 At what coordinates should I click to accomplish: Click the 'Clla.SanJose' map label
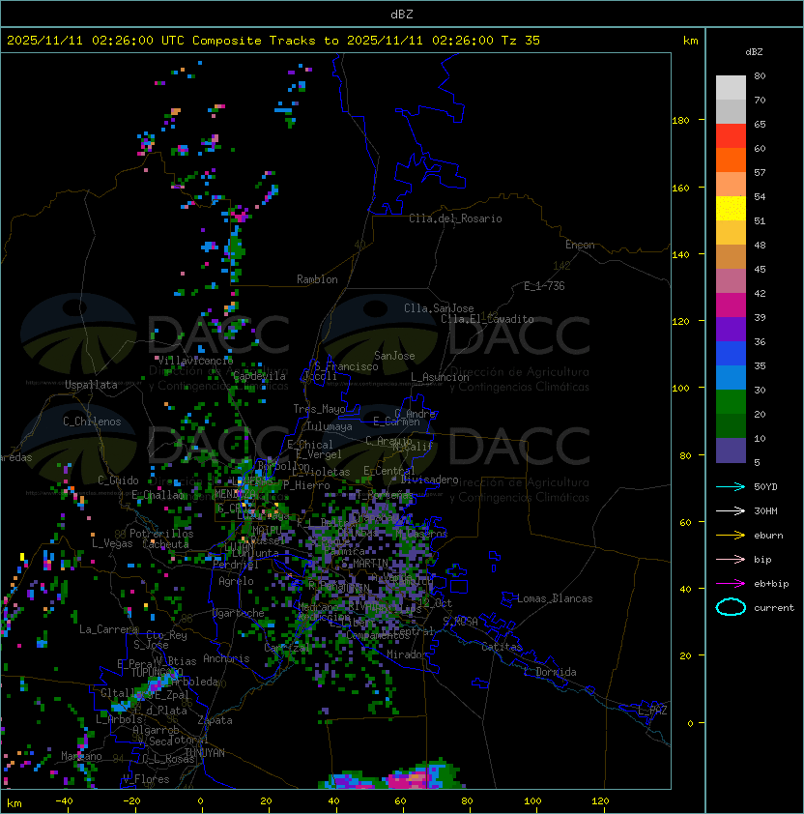click(x=439, y=308)
